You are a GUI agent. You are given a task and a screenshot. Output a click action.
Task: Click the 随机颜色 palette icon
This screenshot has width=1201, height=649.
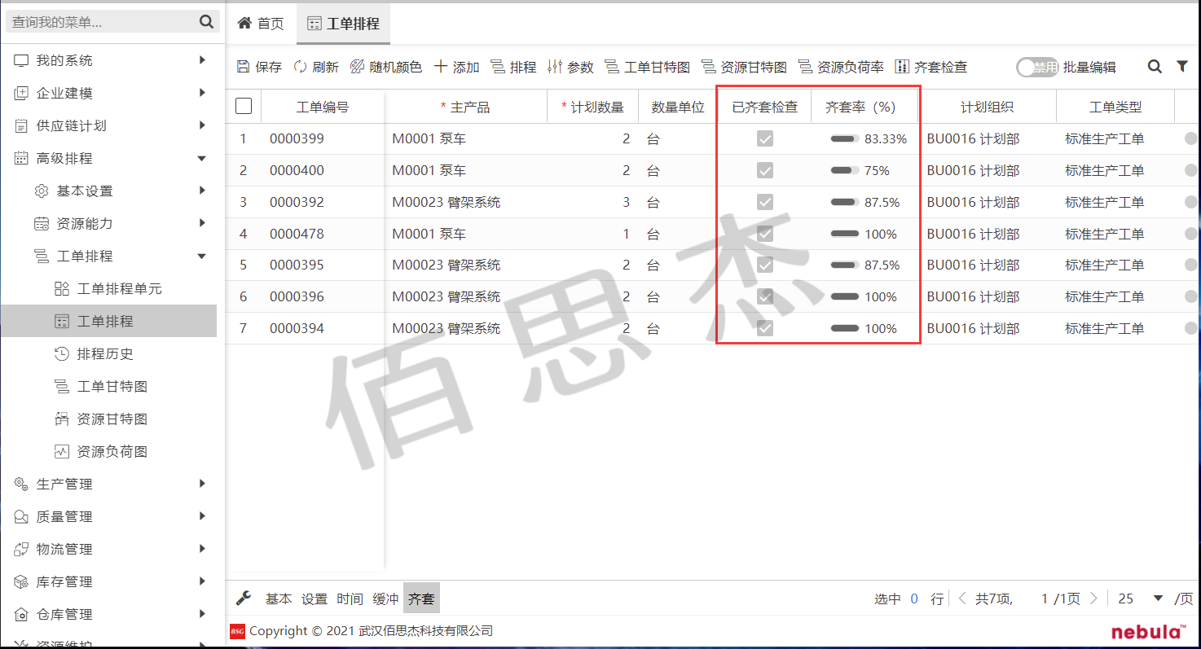[x=357, y=67]
